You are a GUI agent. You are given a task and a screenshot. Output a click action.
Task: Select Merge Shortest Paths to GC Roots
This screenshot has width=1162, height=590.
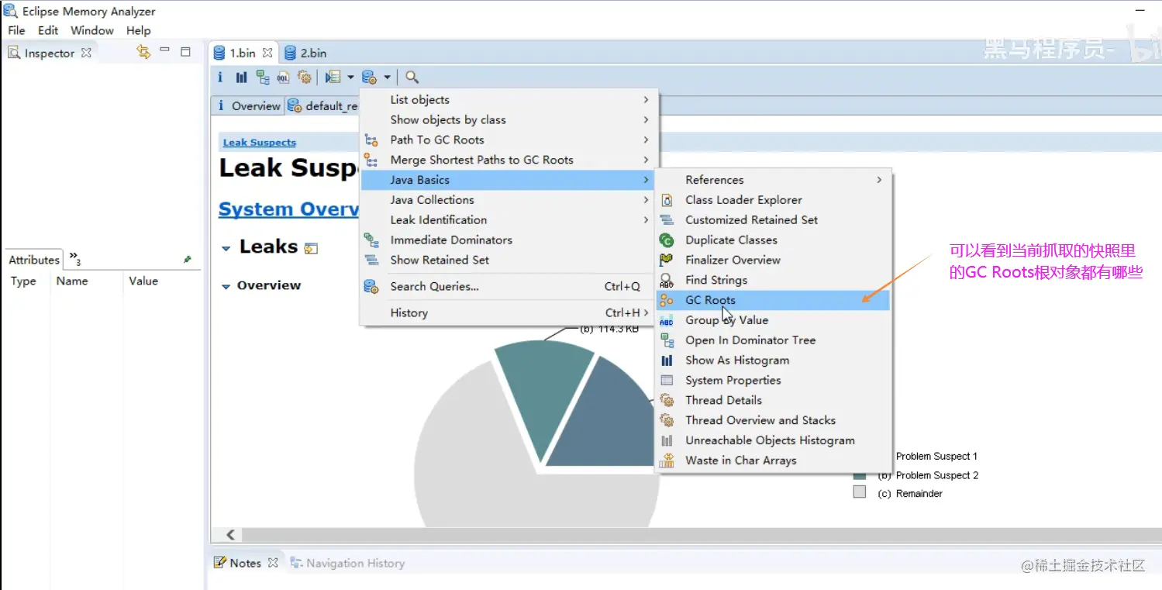coord(509,160)
